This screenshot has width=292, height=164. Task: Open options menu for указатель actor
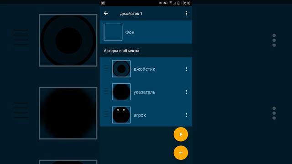click(187, 92)
